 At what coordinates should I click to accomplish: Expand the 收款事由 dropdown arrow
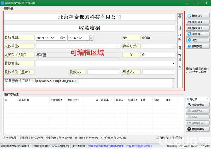coord(173,63)
